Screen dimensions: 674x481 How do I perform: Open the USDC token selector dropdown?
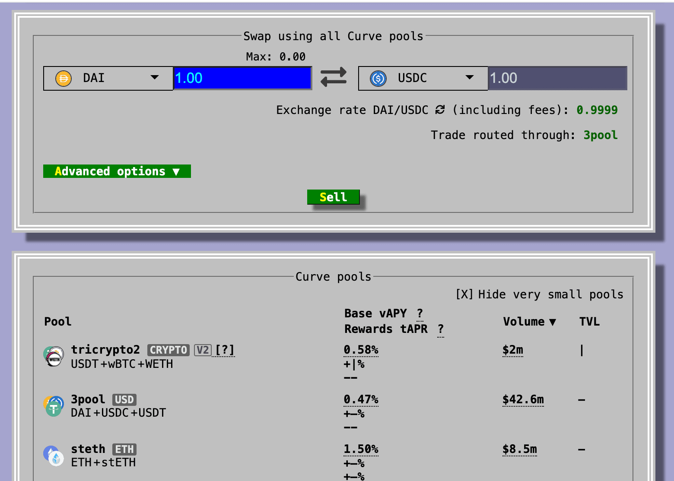tap(470, 78)
